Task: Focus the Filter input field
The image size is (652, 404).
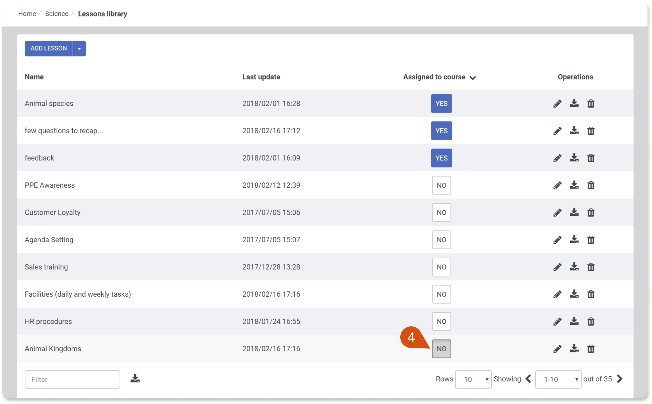Action: pos(72,379)
